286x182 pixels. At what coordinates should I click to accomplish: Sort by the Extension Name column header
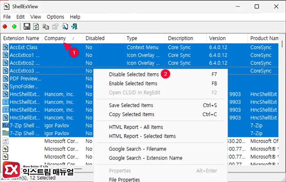point(21,38)
